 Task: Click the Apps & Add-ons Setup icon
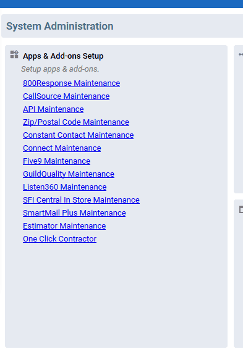tap(14, 54)
